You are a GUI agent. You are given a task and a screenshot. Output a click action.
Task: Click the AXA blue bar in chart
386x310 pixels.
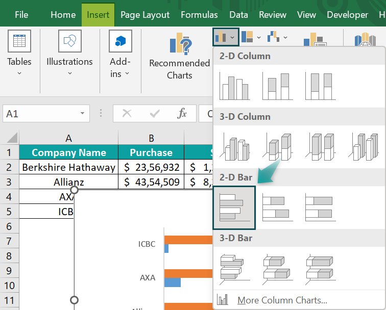point(173,282)
